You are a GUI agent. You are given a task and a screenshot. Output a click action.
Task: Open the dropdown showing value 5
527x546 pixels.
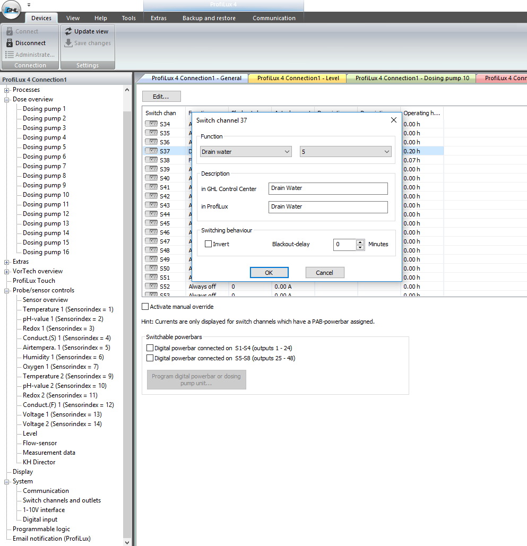point(345,152)
